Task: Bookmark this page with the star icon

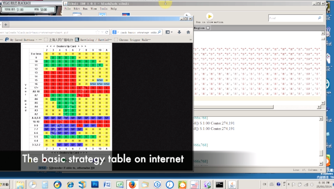Action: (97, 32)
